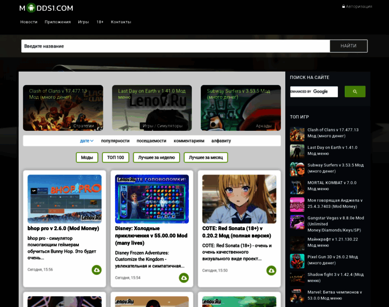Click the Clash of Clans sidebar icon
This screenshot has height=307, width=389.
297,134
